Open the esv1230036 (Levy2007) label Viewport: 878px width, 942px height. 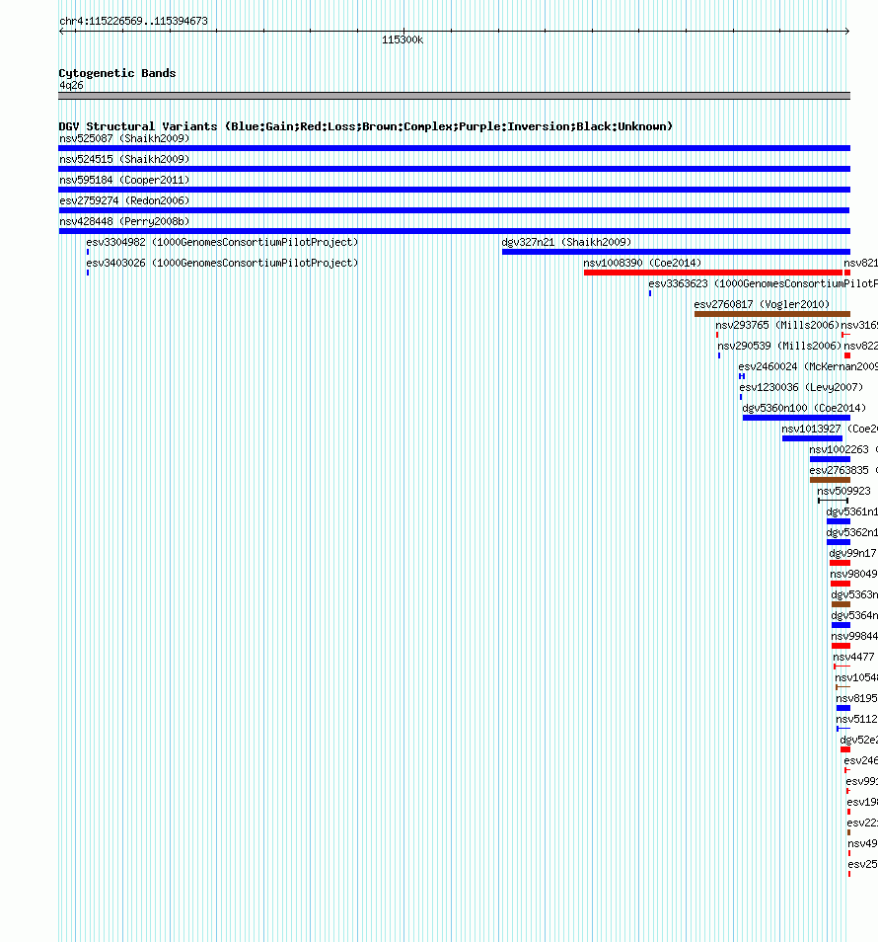tap(801, 387)
